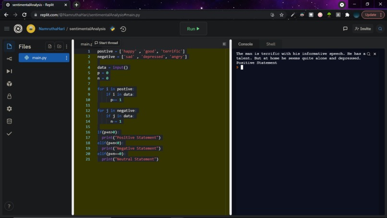Click the Replit logo icon

[x=18, y=29]
